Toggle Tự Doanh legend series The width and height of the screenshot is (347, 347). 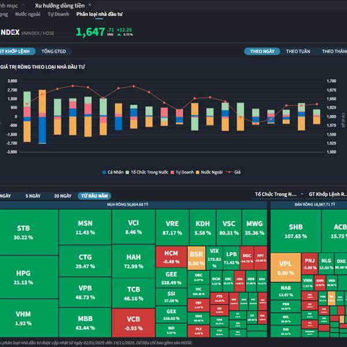coord(182,172)
